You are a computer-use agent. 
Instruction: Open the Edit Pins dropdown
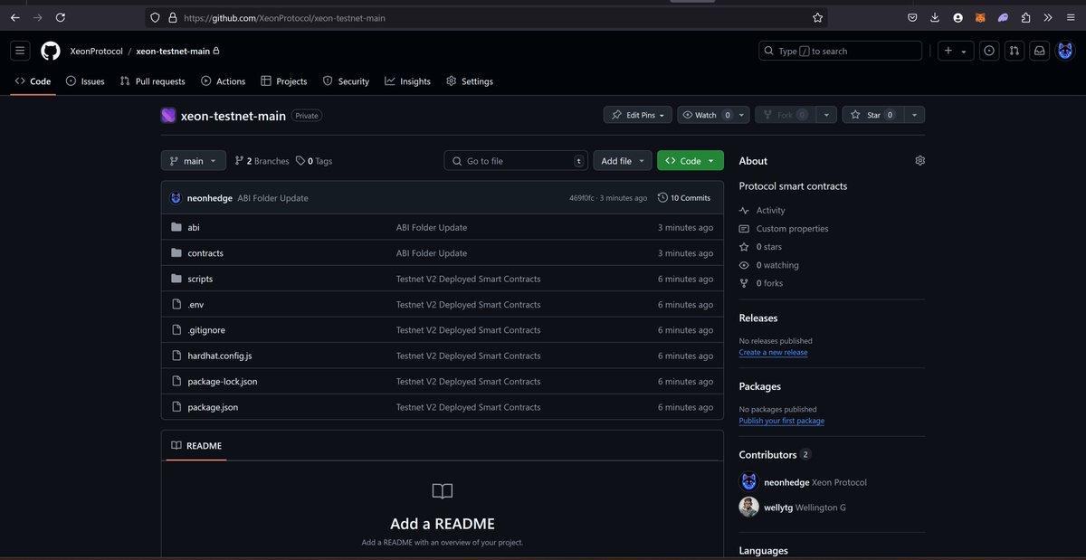pyautogui.click(x=638, y=115)
